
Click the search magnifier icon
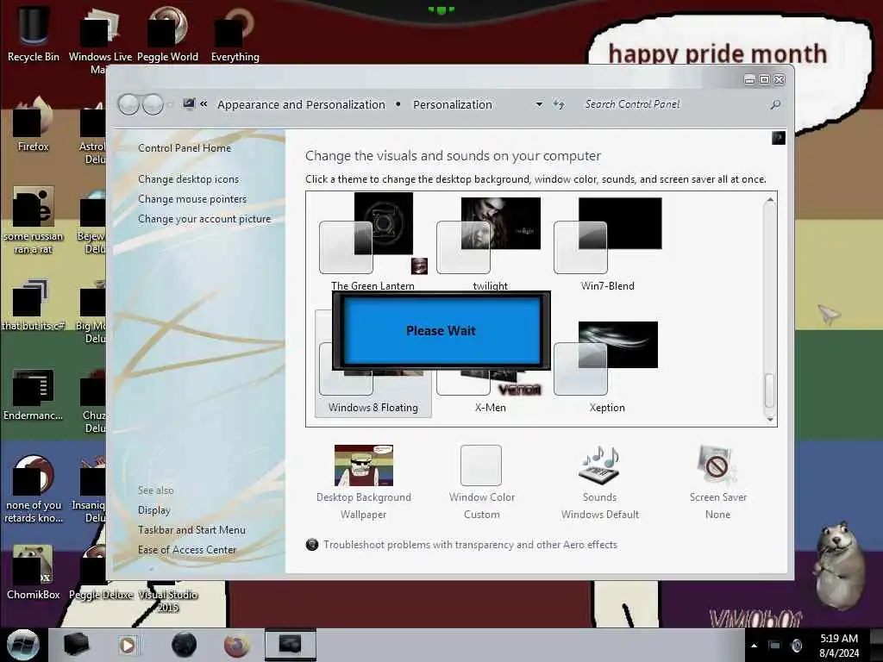point(775,104)
